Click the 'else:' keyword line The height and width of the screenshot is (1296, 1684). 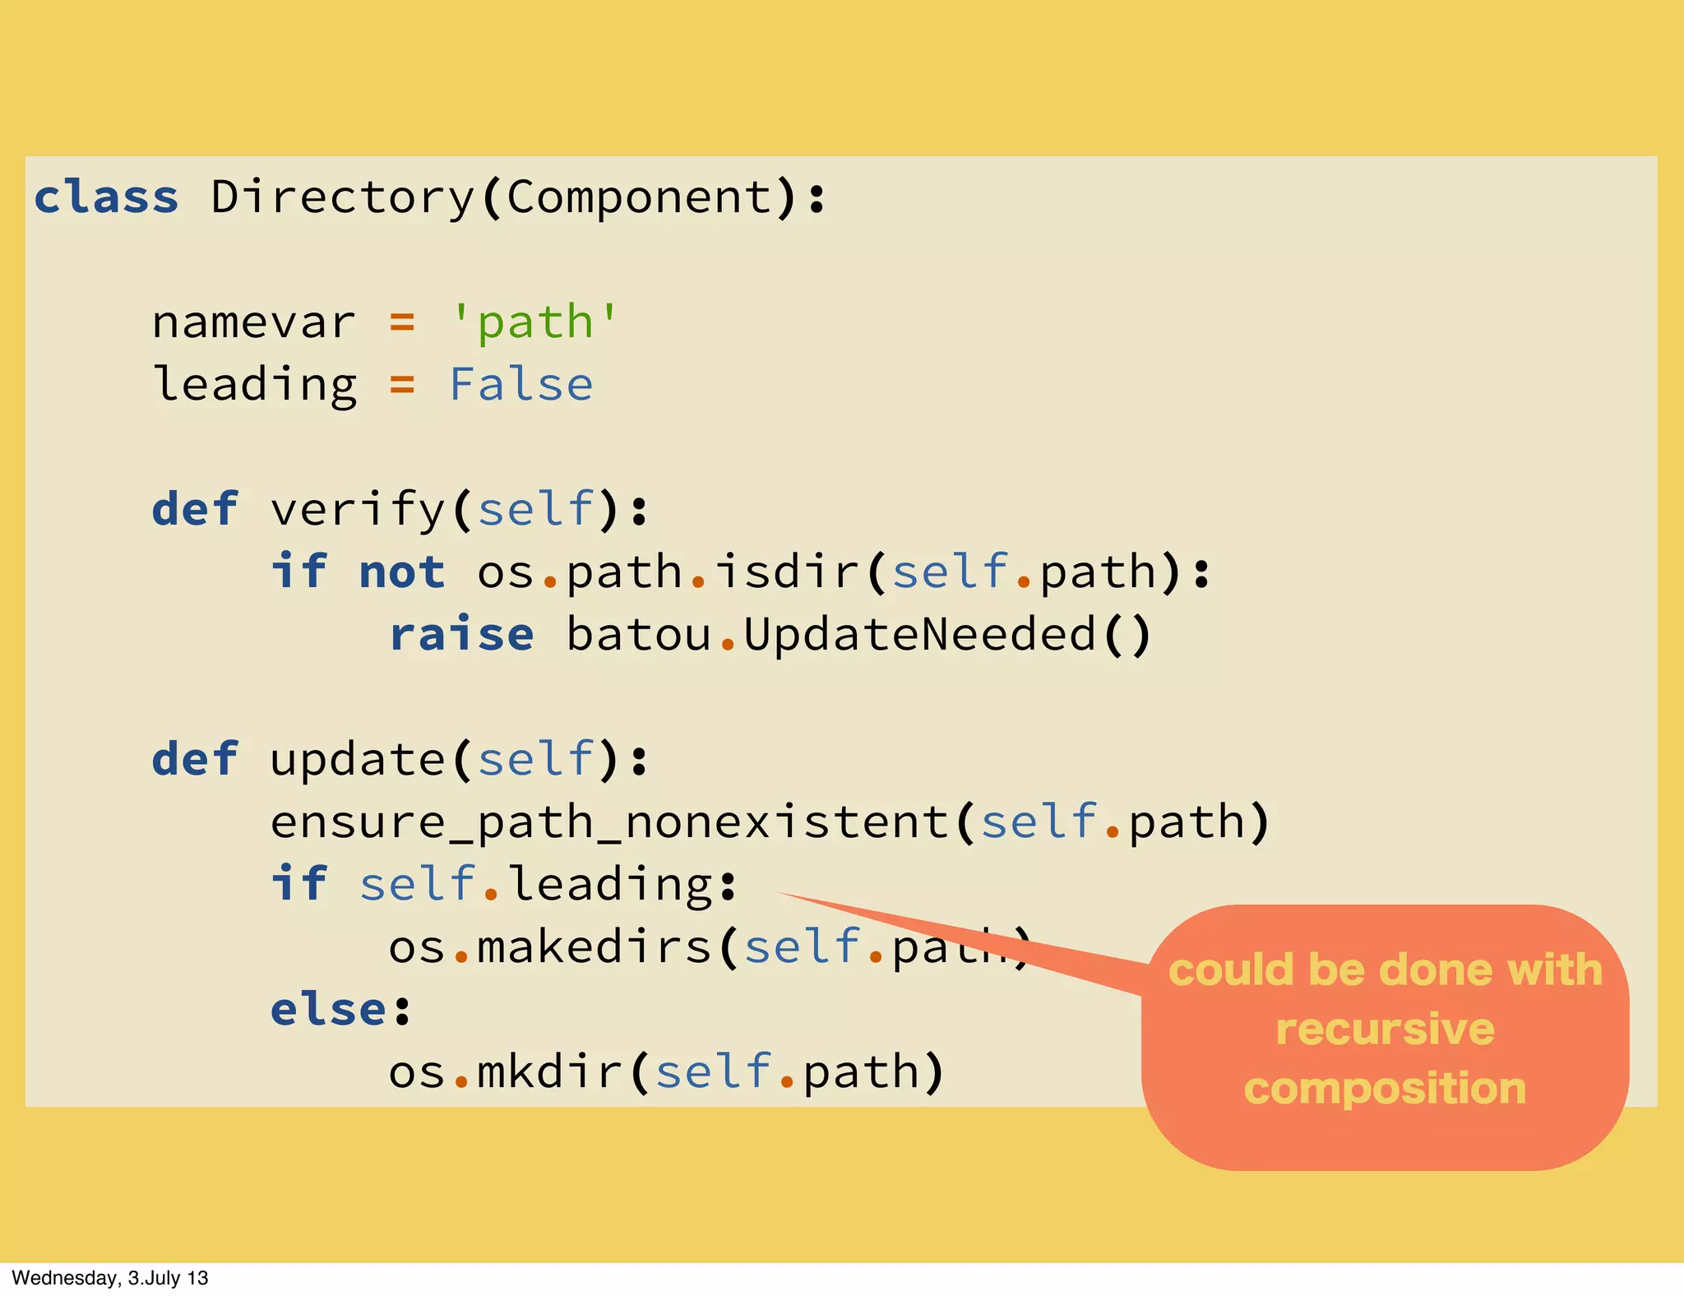click(x=341, y=1009)
